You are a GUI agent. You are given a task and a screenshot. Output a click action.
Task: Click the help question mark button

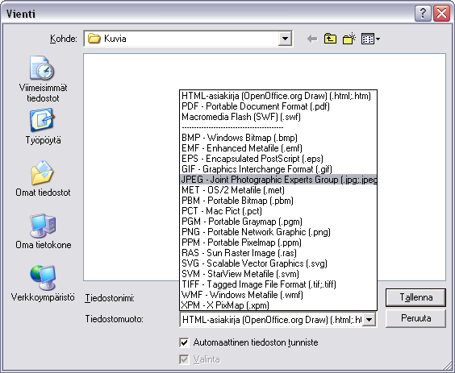(x=423, y=14)
